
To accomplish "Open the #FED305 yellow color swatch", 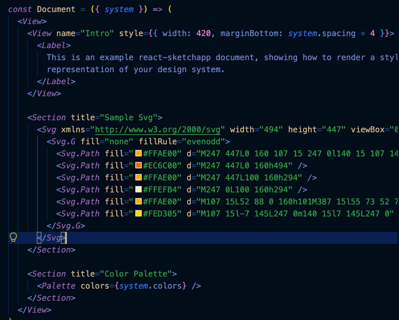I will [138, 213].
